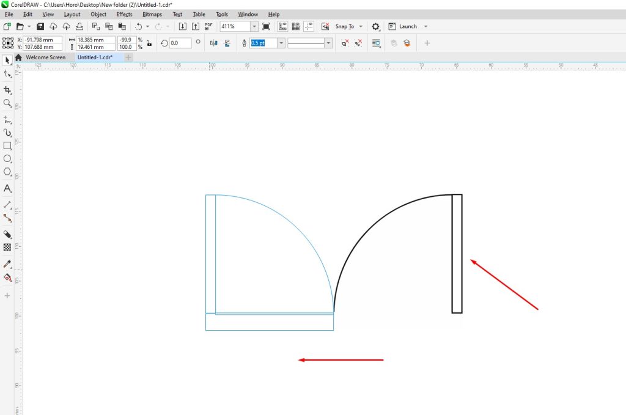Switch to the Welcome Screen tab
The height and width of the screenshot is (415, 626).
pos(47,57)
